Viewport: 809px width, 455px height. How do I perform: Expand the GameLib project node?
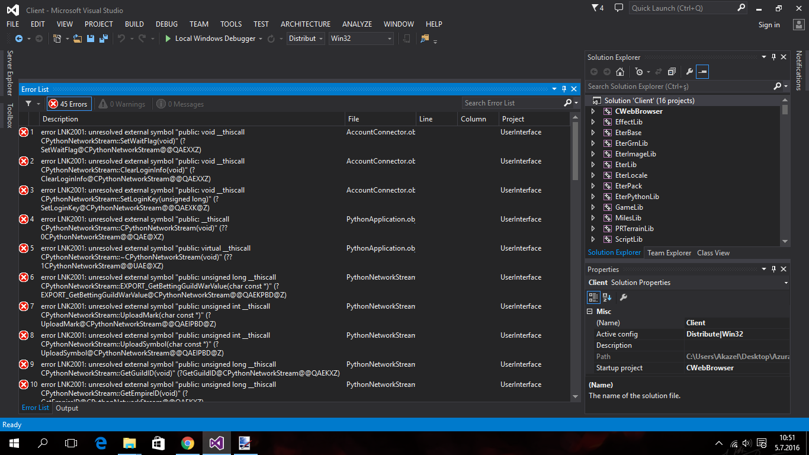pyautogui.click(x=593, y=207)
